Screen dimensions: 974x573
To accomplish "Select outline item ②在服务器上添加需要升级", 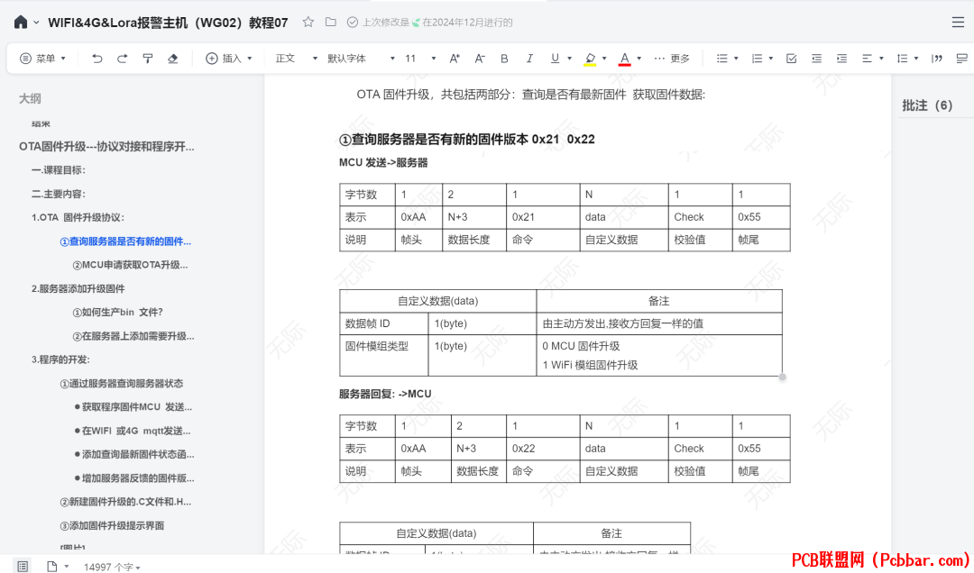I will [x=133, y=336].
